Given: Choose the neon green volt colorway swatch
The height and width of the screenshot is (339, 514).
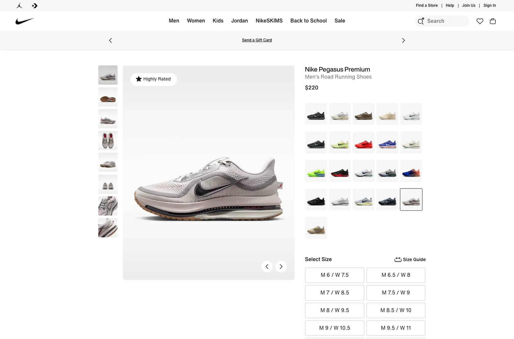Looking at the screenshot, I should 316,171.
